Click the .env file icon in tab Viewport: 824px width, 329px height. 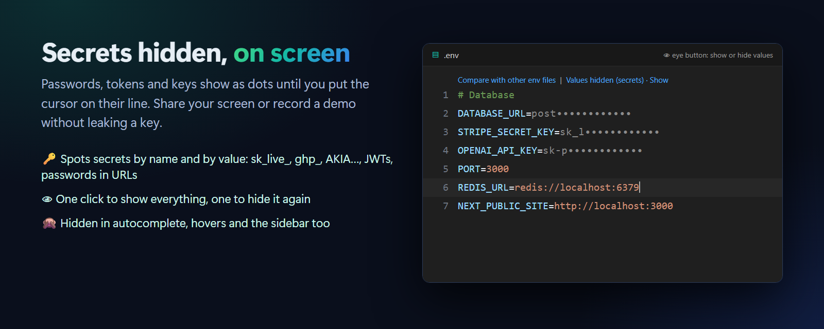pos(436,55)
